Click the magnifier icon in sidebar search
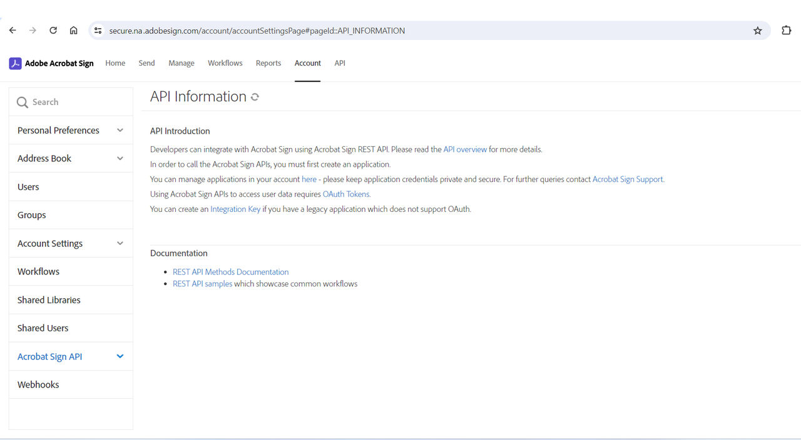Screen dimensions: 801x440 pyautogui.click(x=23, y=102)
